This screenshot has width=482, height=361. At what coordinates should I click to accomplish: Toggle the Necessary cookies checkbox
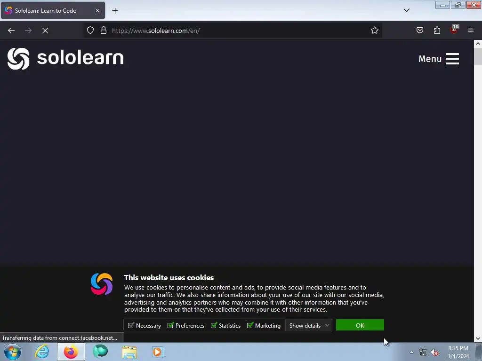click(131, 325)
